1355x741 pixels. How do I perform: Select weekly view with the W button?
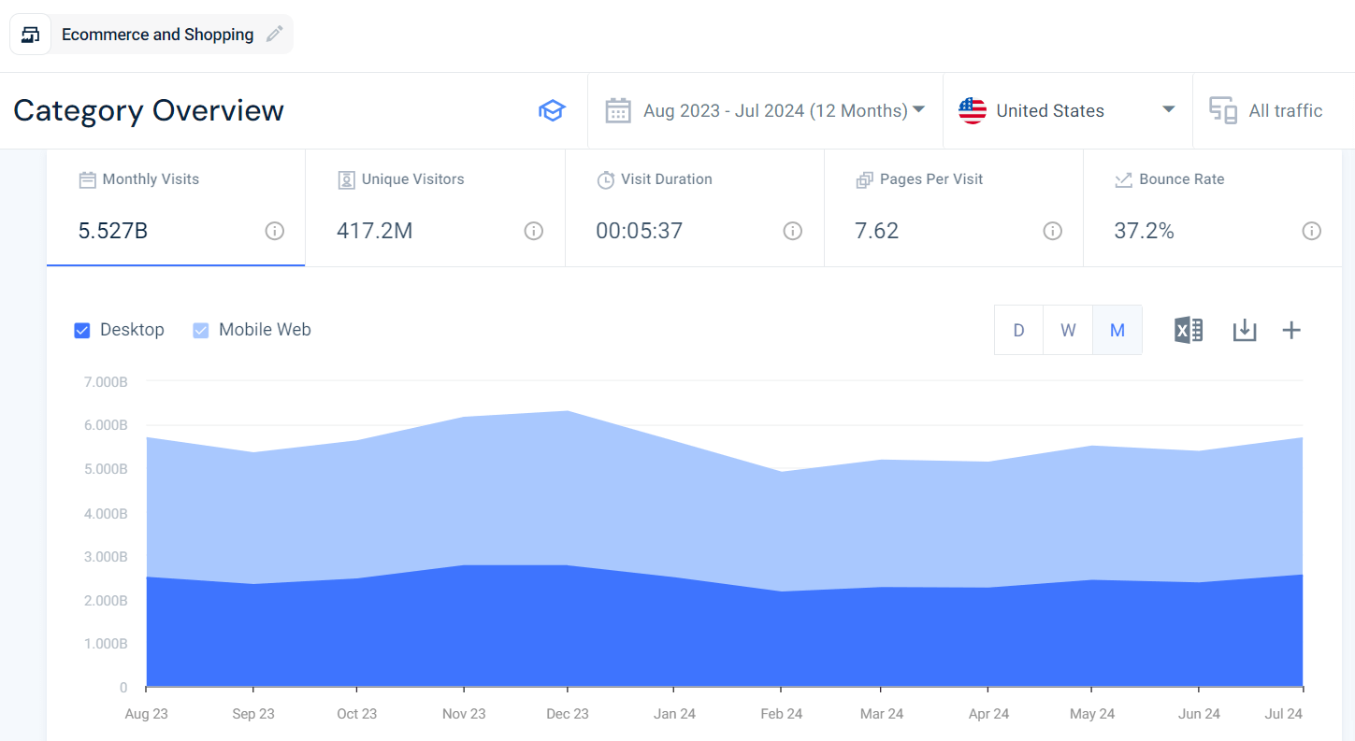[1068, 330]
